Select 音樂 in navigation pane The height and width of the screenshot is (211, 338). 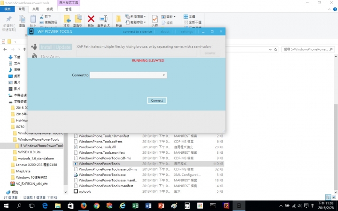tap(17, 70)
